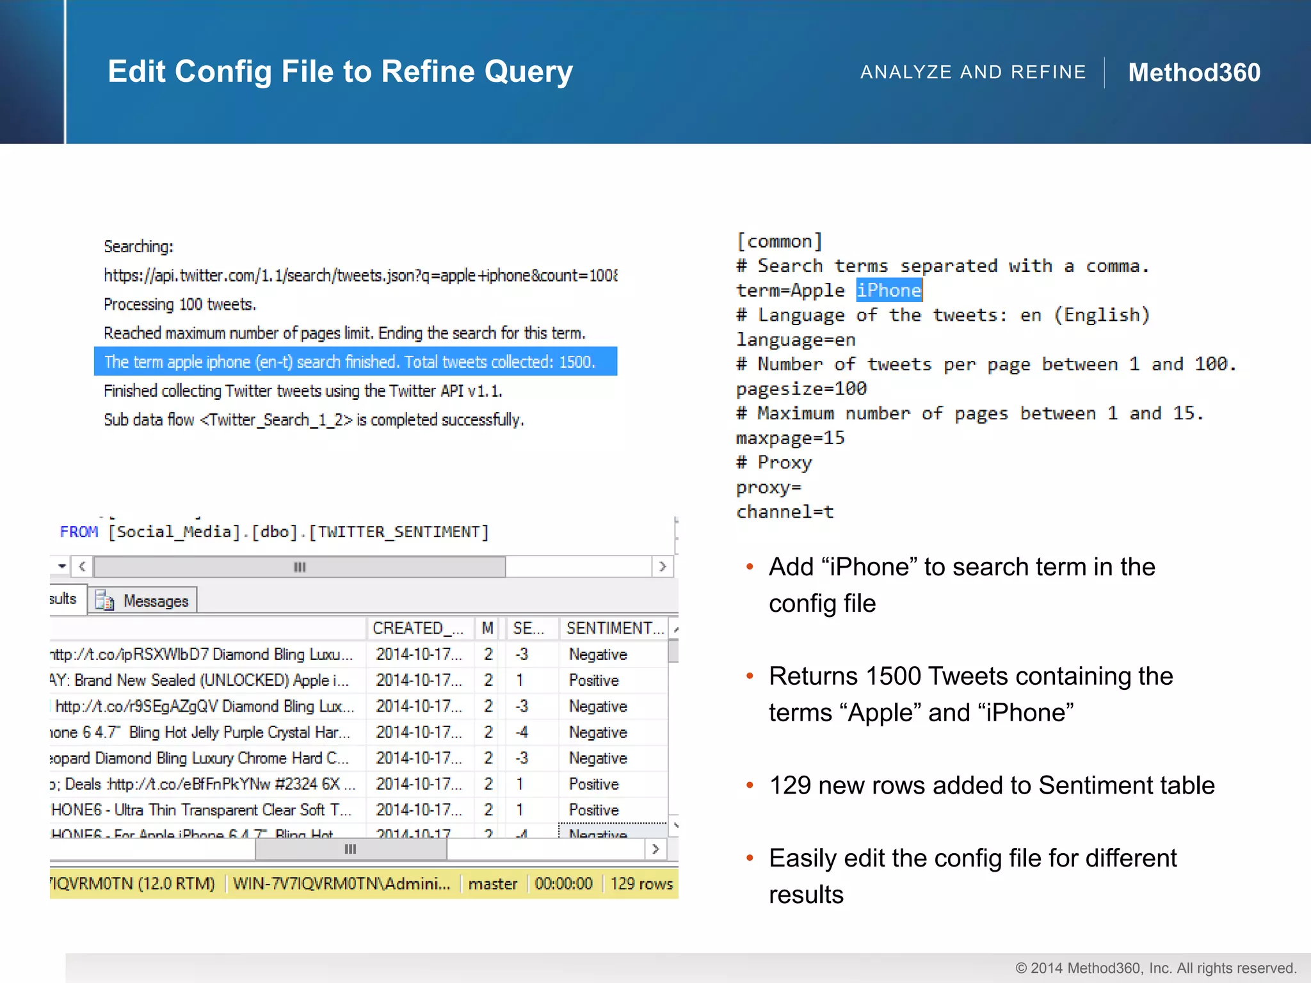The height and width of the screenshot is (983, 1311).
Task: Click the pagesize=100 config line
Action: point(801,388)
